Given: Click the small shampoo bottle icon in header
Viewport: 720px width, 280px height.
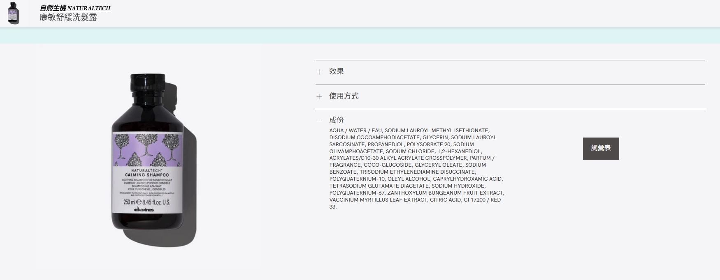Looking at the screenshot, I should 14,13.
